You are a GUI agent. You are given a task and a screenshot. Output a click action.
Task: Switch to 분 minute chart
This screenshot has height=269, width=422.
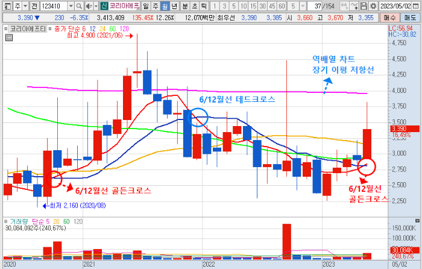pos(185,6)
